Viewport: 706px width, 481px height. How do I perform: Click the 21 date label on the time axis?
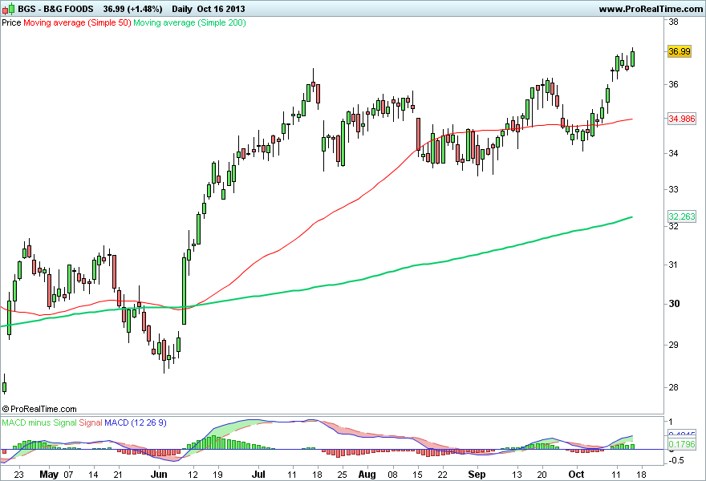click(x=118, y=475)
